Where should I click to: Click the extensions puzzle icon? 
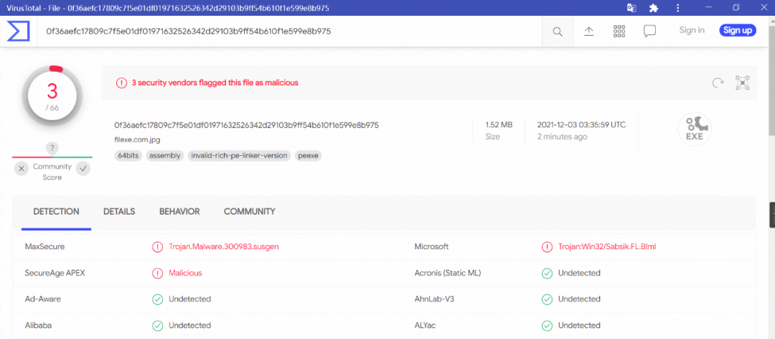[654, 8]
